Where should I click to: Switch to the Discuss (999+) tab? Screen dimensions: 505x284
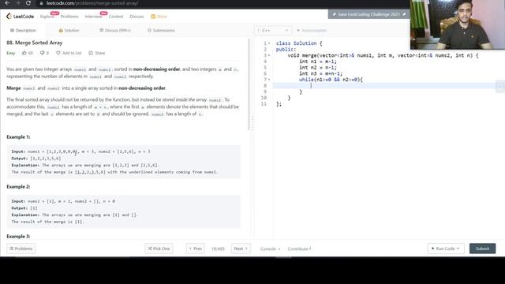coord(115,30)
